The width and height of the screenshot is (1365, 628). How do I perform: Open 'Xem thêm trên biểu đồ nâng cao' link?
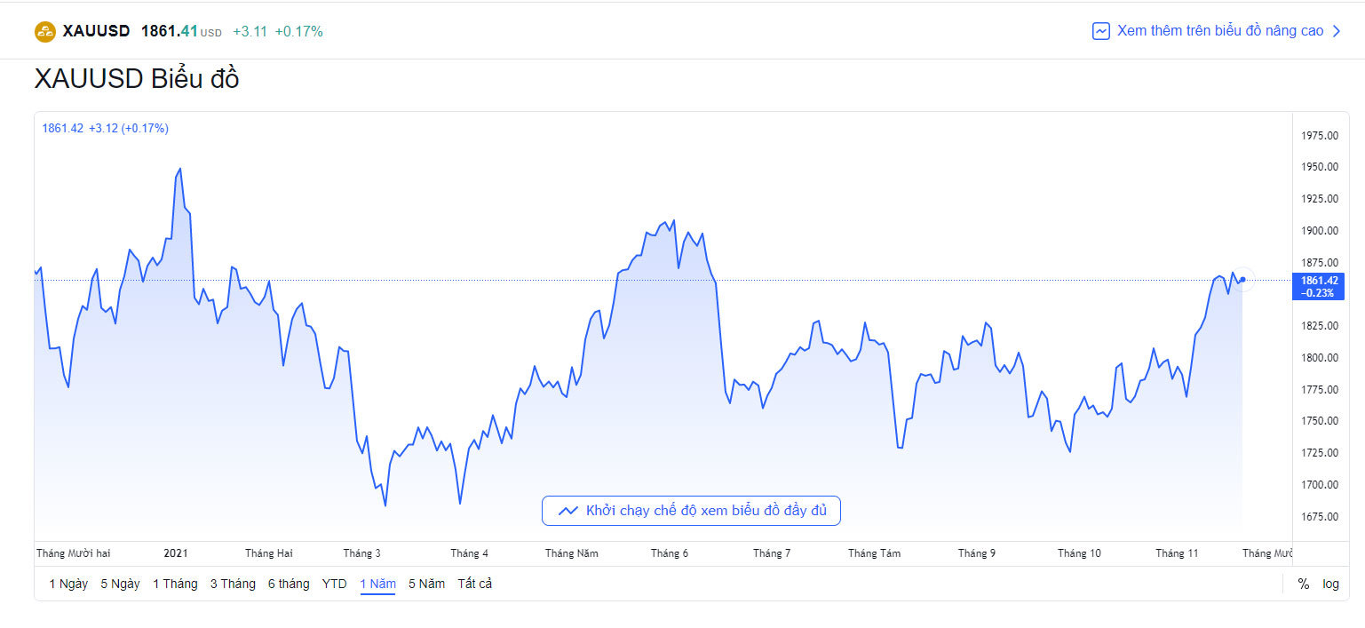click(1219, 31)
